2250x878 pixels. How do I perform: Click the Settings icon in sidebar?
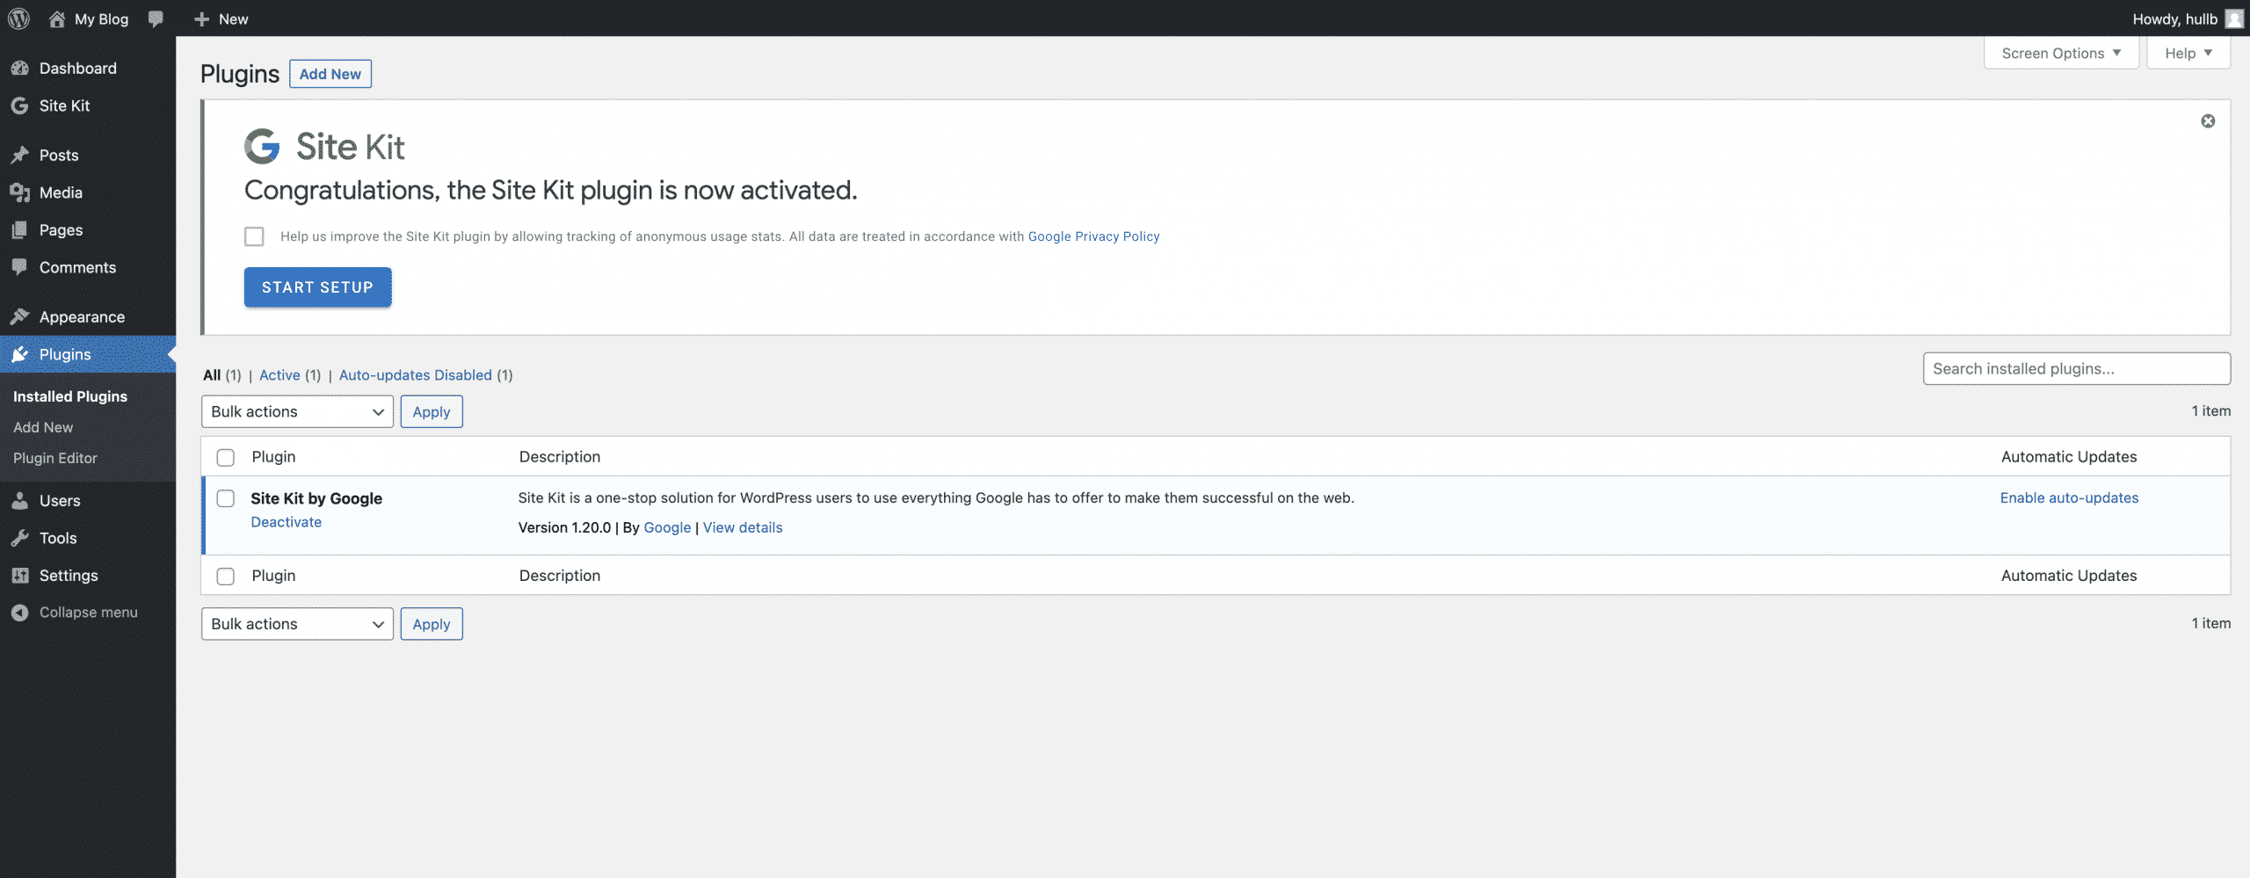(x=20, y=576)
